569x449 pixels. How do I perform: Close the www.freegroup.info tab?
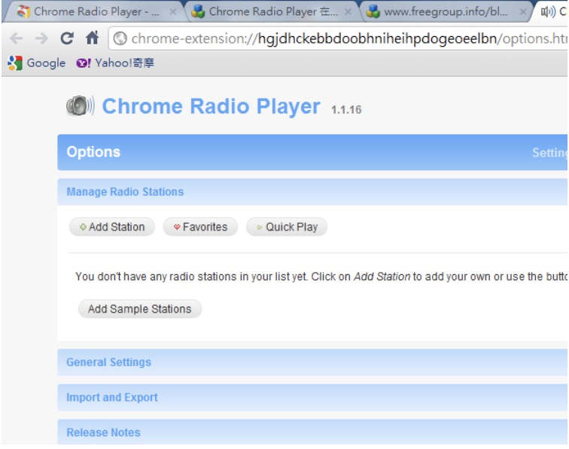tap(523, 12)
